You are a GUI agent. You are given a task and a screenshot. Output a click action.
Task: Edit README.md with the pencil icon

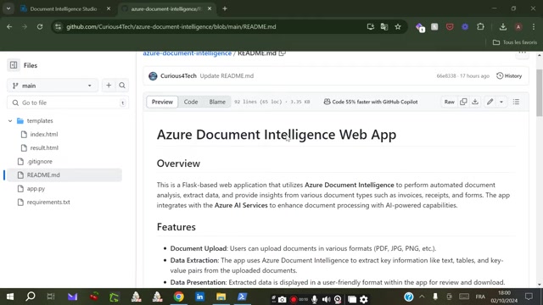[x=490, y=102]
